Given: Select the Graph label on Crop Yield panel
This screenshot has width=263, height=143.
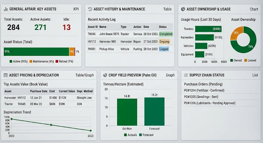Looking at the screenshot, I should [x=170, y=75].
